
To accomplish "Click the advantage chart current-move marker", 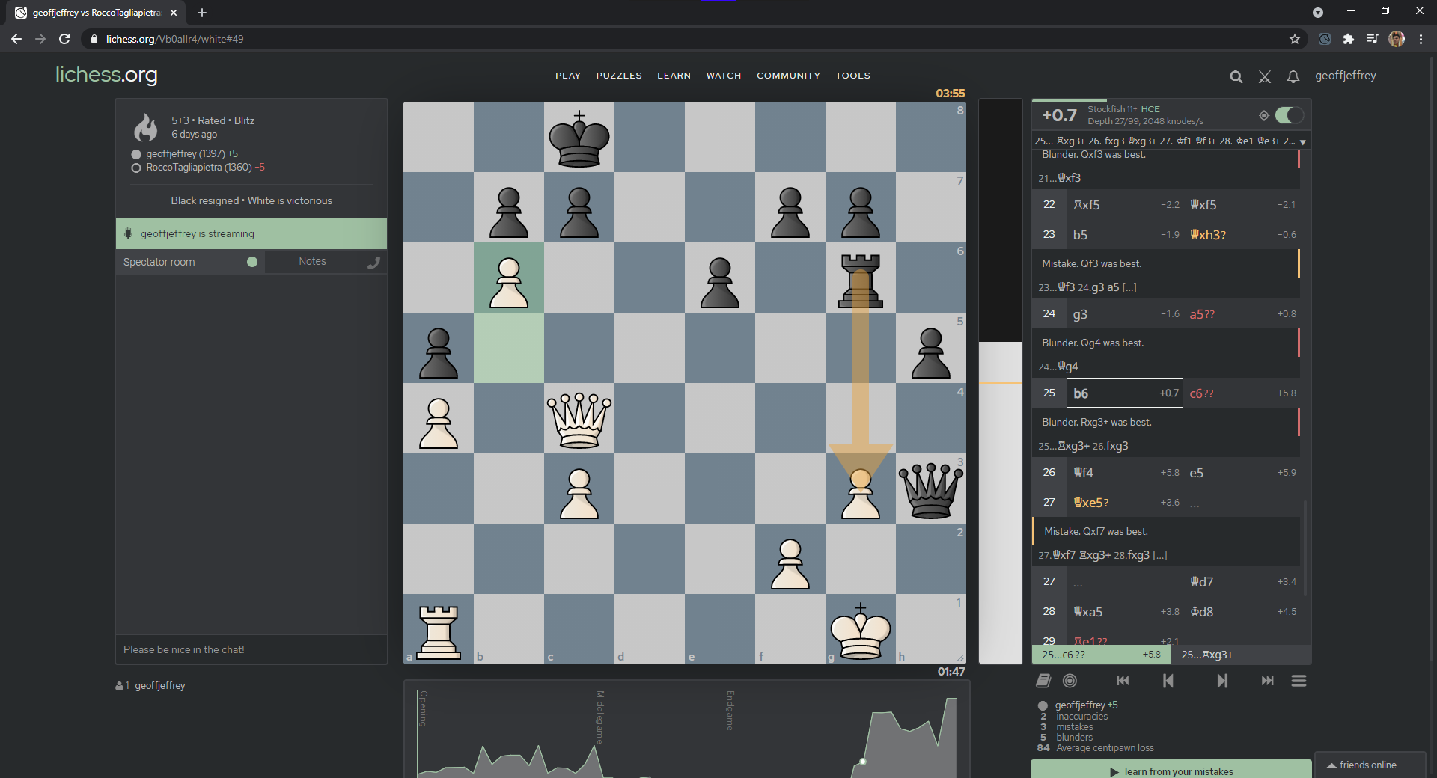I will click(x=863, y=762).
